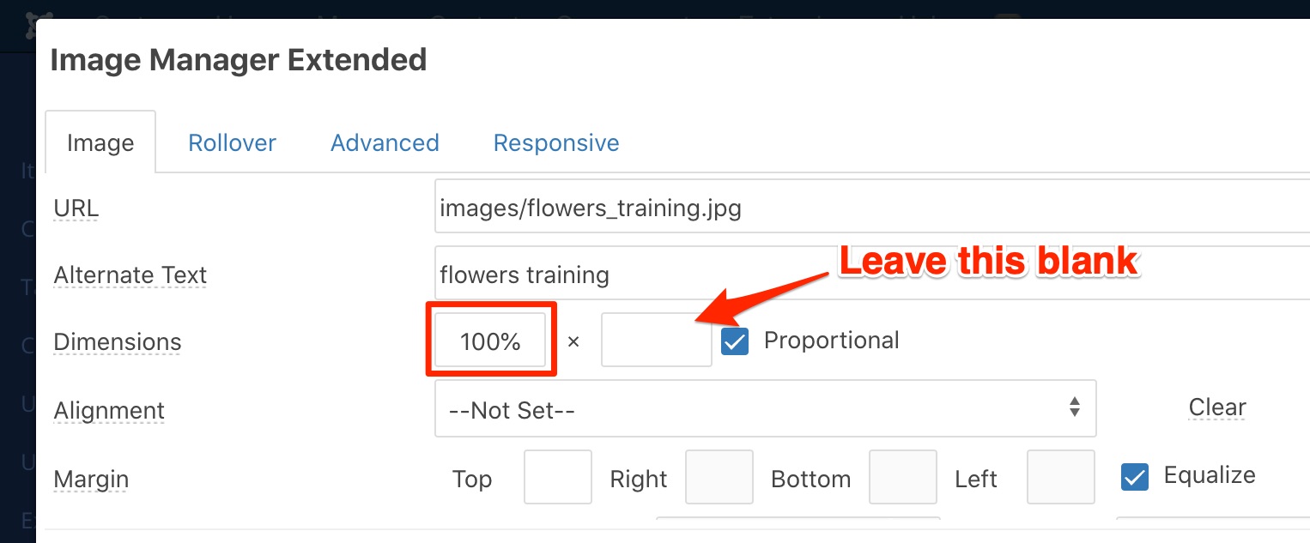Viewport: 1310px width, 543px height.
Task: Click the Alternate Text label
Action: tap(130, 275)
